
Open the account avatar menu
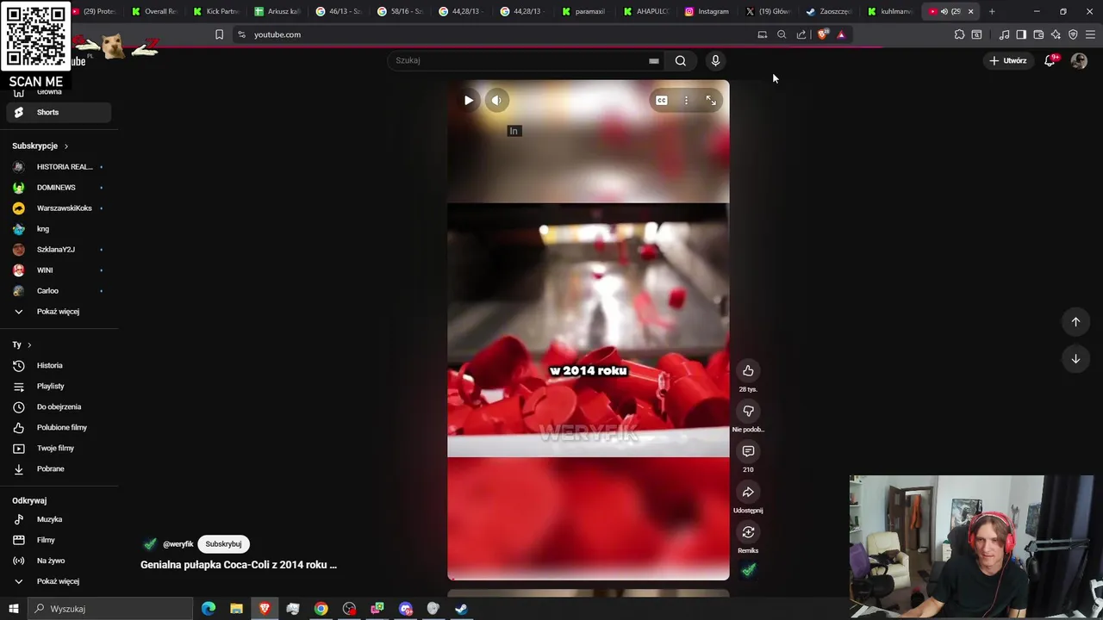[1079, 60]
